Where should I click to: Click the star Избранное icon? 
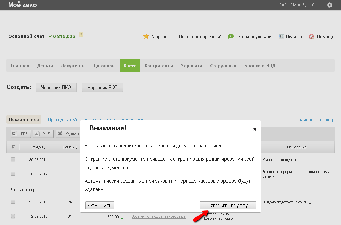[146, 36]
